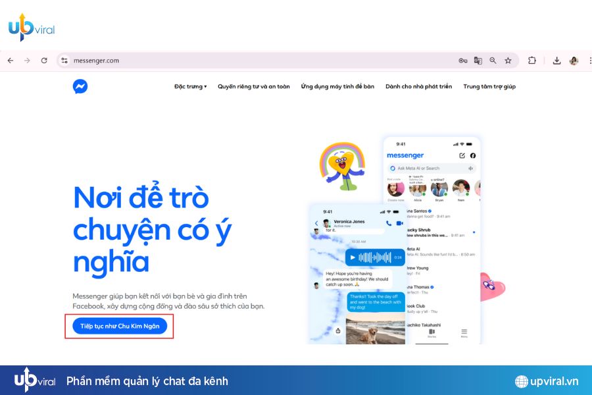This screenshot has height=395, width=592.
Task: Go back with the browser back arrow
Action: pyautogui.click(x=11, y=61)
